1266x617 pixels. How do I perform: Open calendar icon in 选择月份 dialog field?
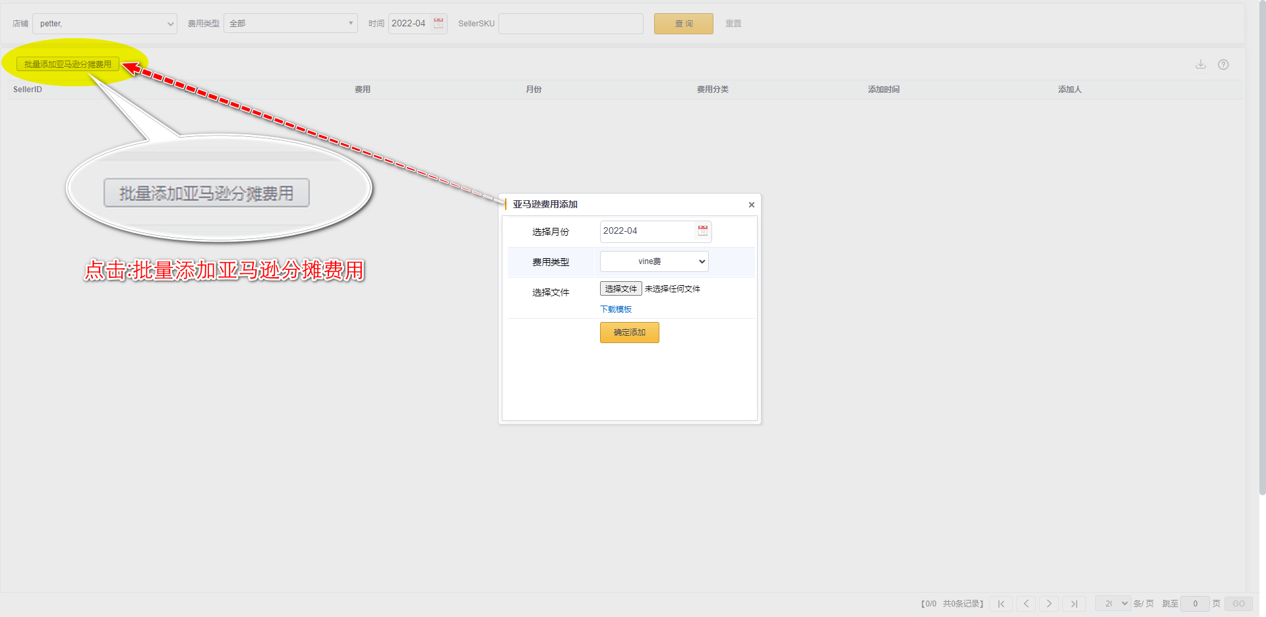tap(703, 230)
